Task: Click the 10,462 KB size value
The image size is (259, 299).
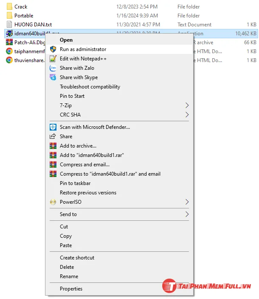Action: 246,34
